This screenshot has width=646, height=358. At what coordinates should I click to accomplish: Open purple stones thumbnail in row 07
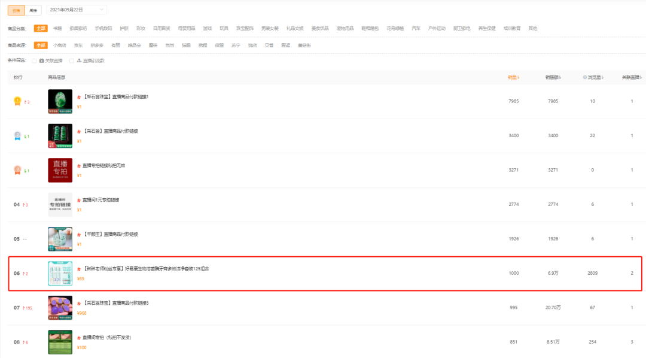60,308
